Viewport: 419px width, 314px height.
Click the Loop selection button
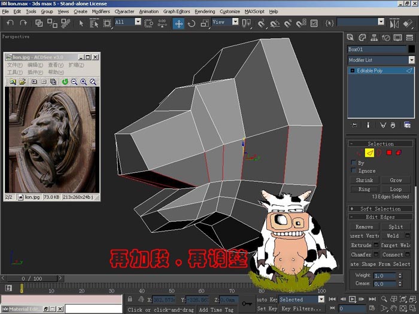396,189
